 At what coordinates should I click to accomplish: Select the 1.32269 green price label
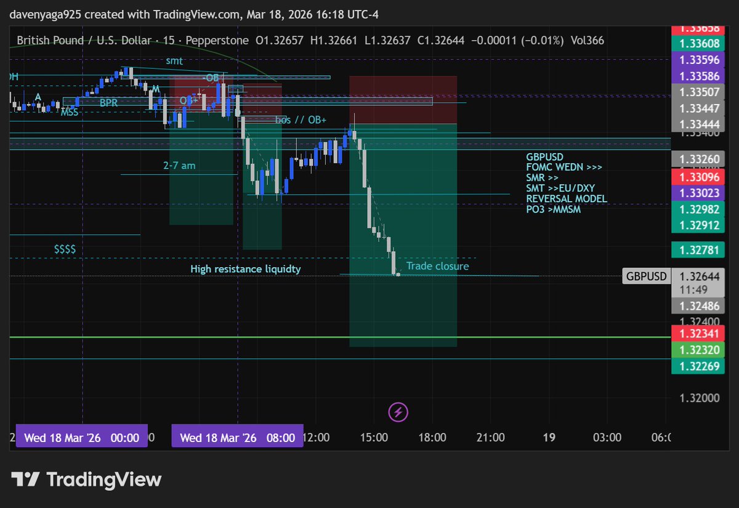tap(698, 366)
